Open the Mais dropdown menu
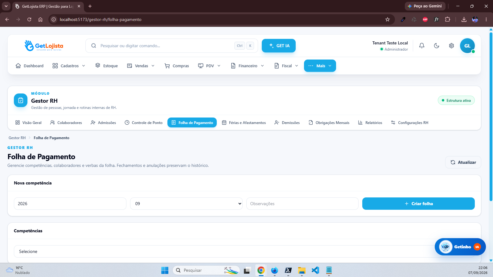This screenshot has width=493, height=277. 320,66
